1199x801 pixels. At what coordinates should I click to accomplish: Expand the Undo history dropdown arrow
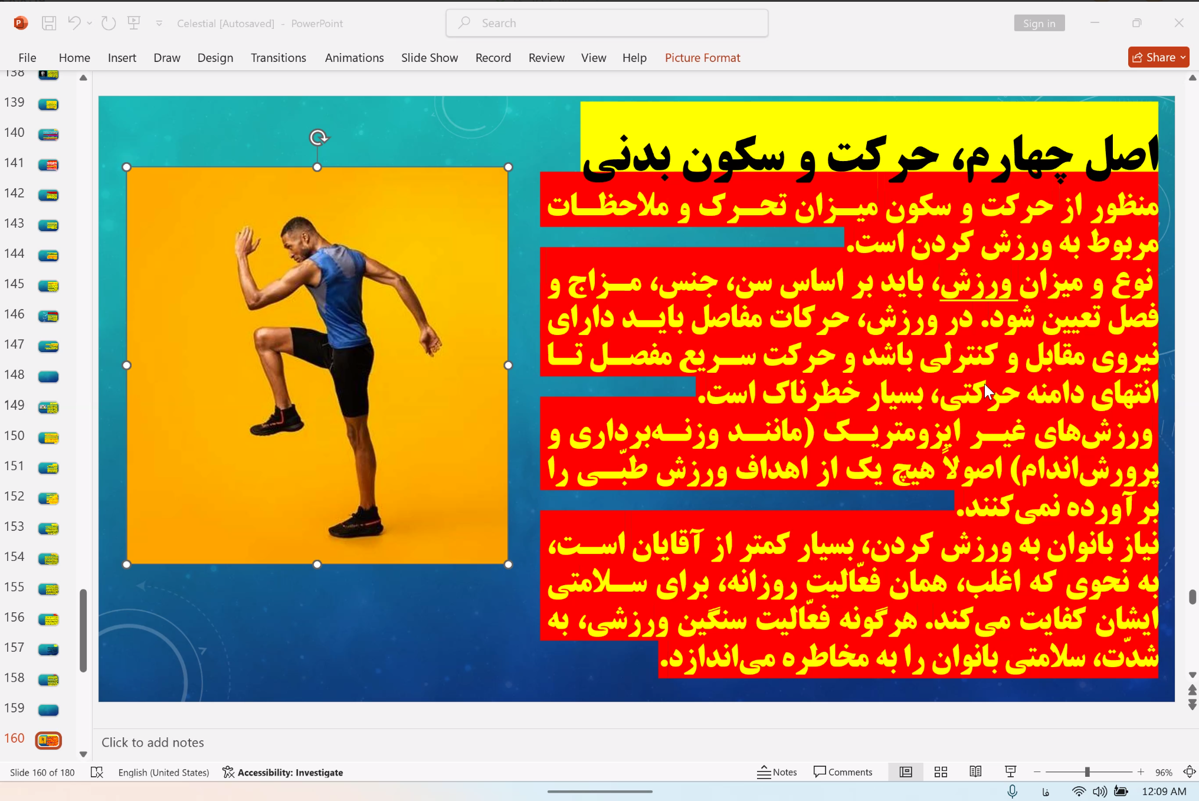coord(90,23)
